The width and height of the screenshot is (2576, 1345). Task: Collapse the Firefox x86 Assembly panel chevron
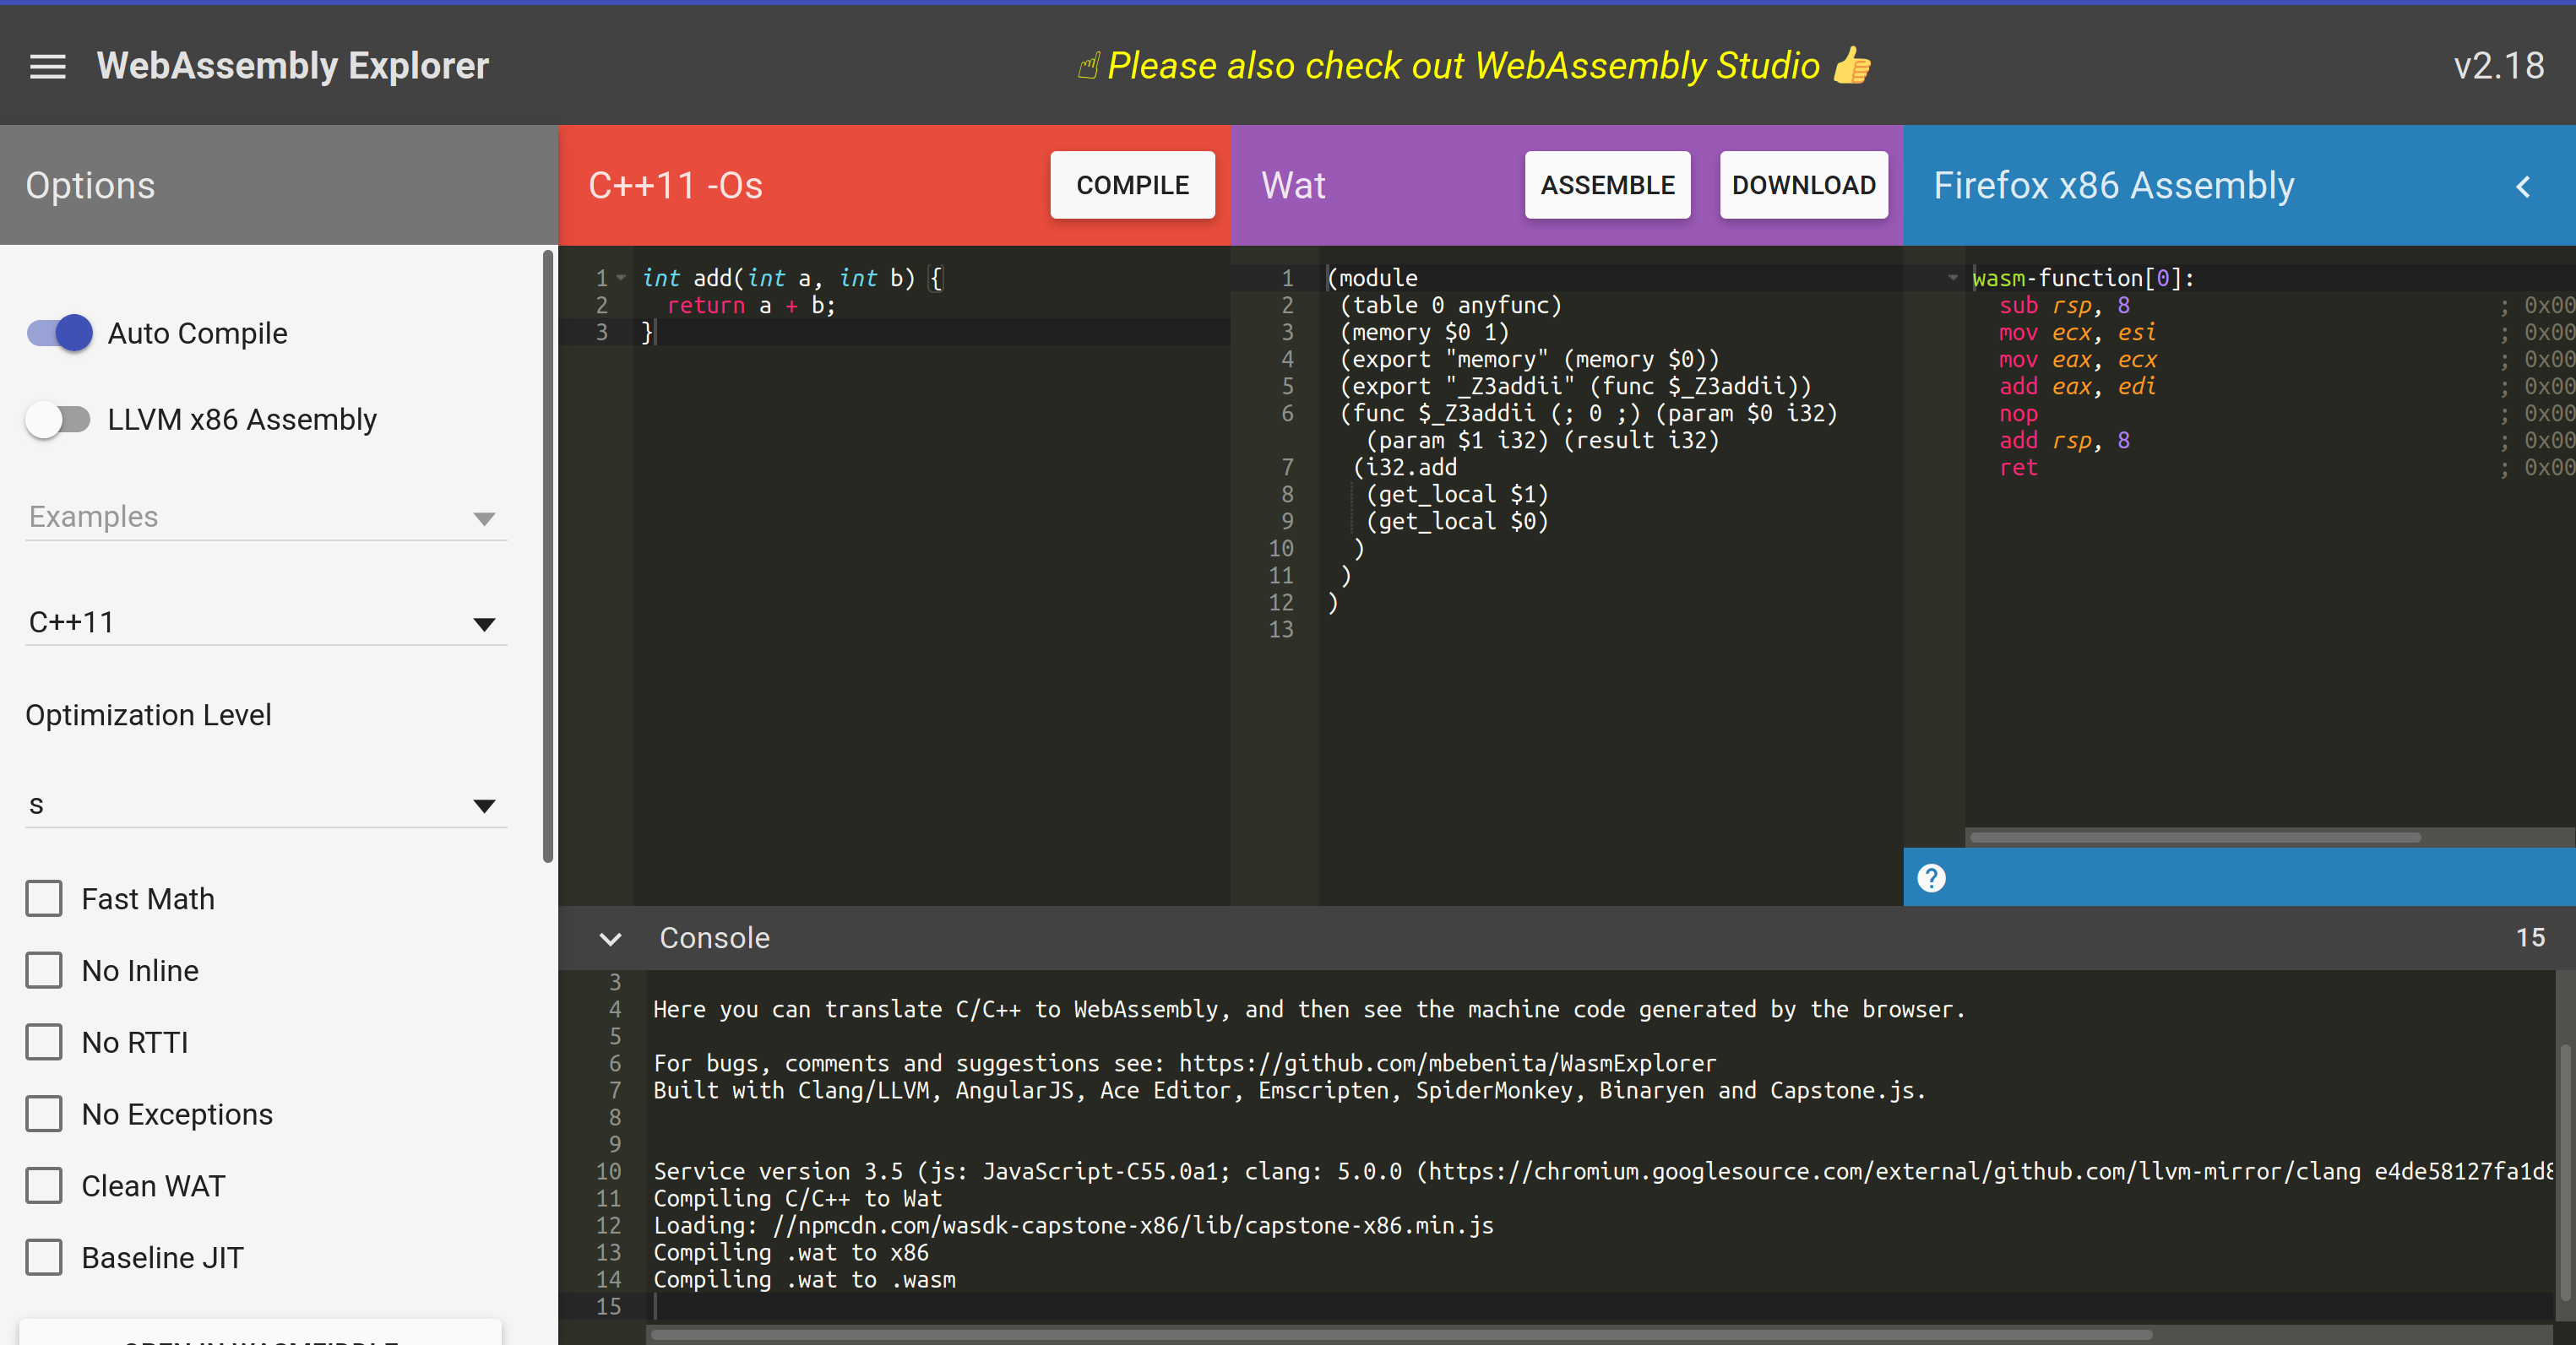[x=2523, y=186]
